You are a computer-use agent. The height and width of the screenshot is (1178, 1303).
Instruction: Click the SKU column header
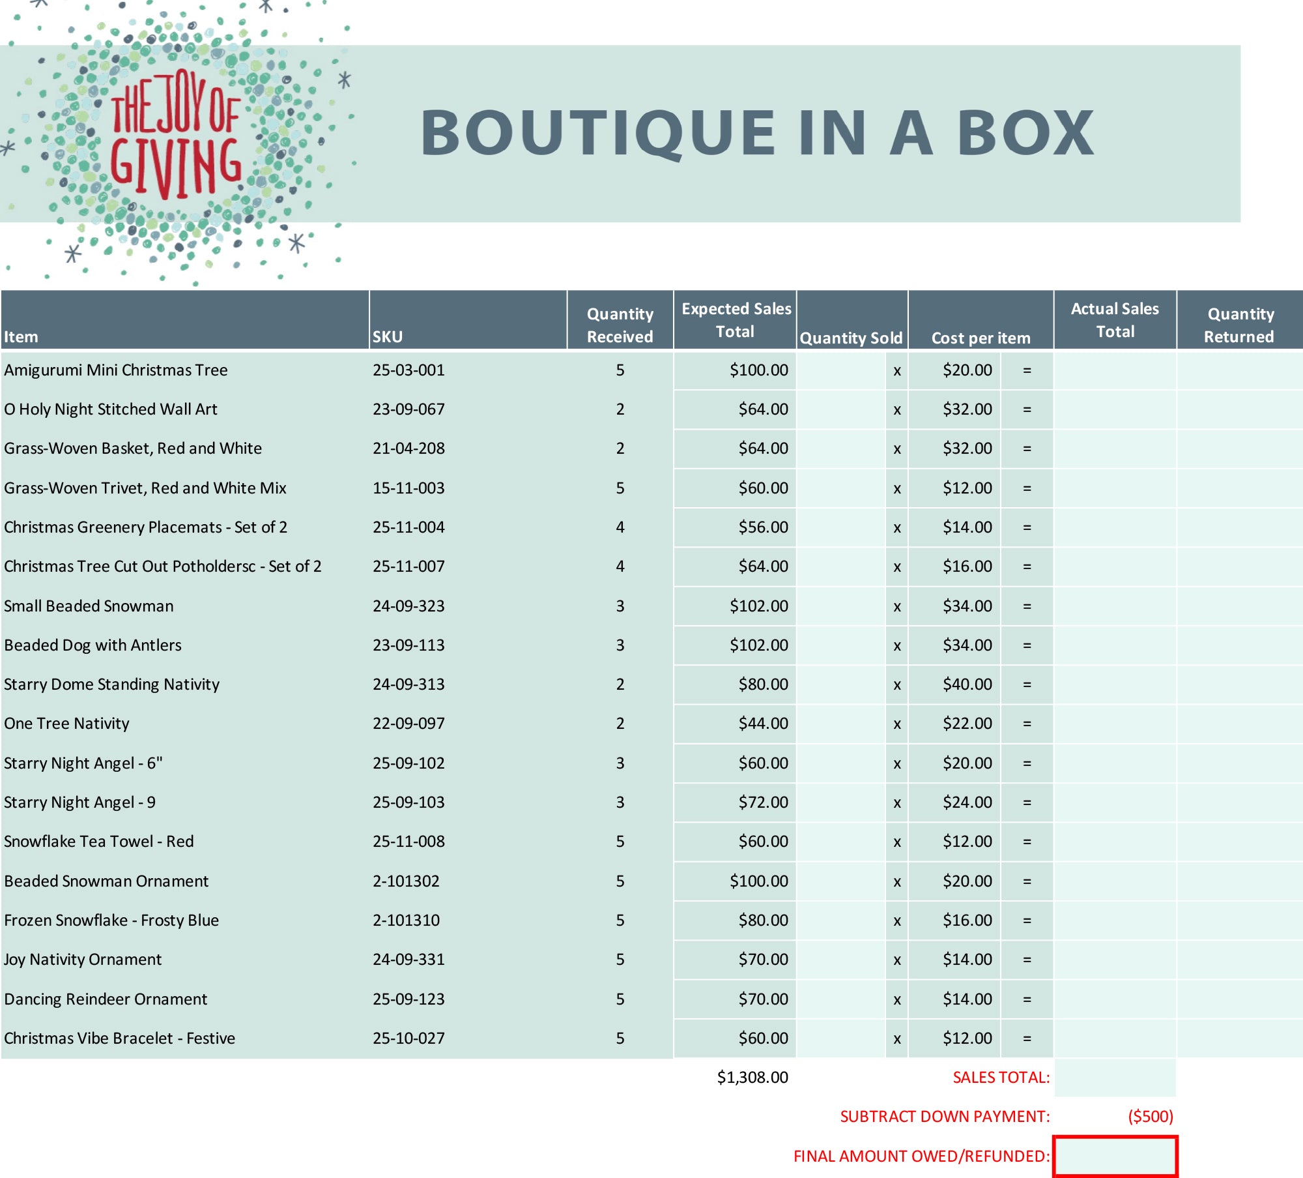point(388,336)
